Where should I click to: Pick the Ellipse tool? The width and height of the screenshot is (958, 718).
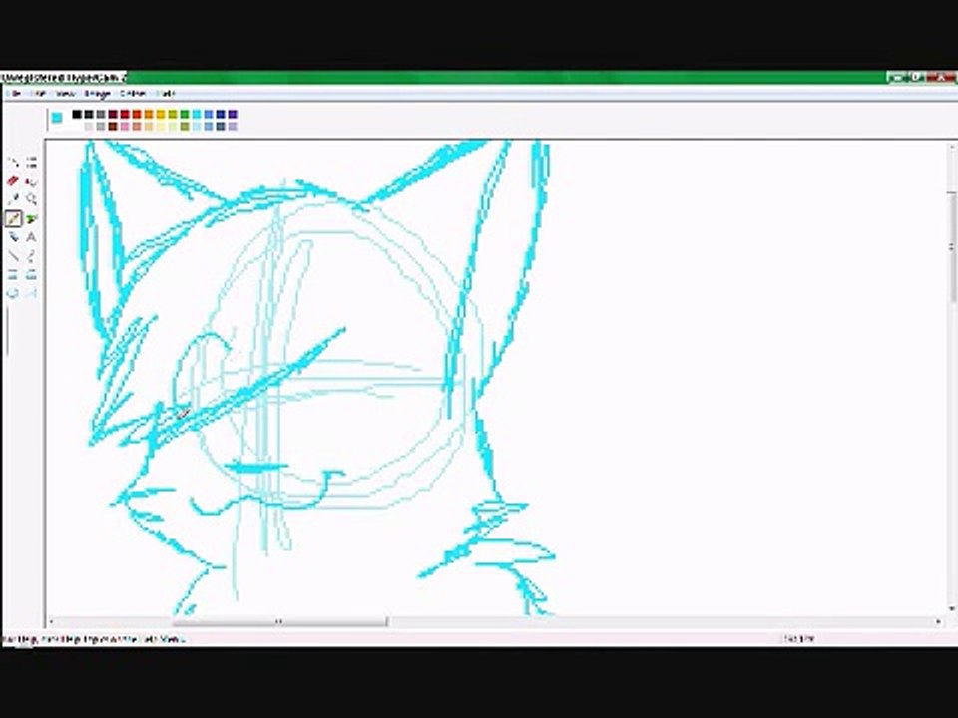(13, 293)
